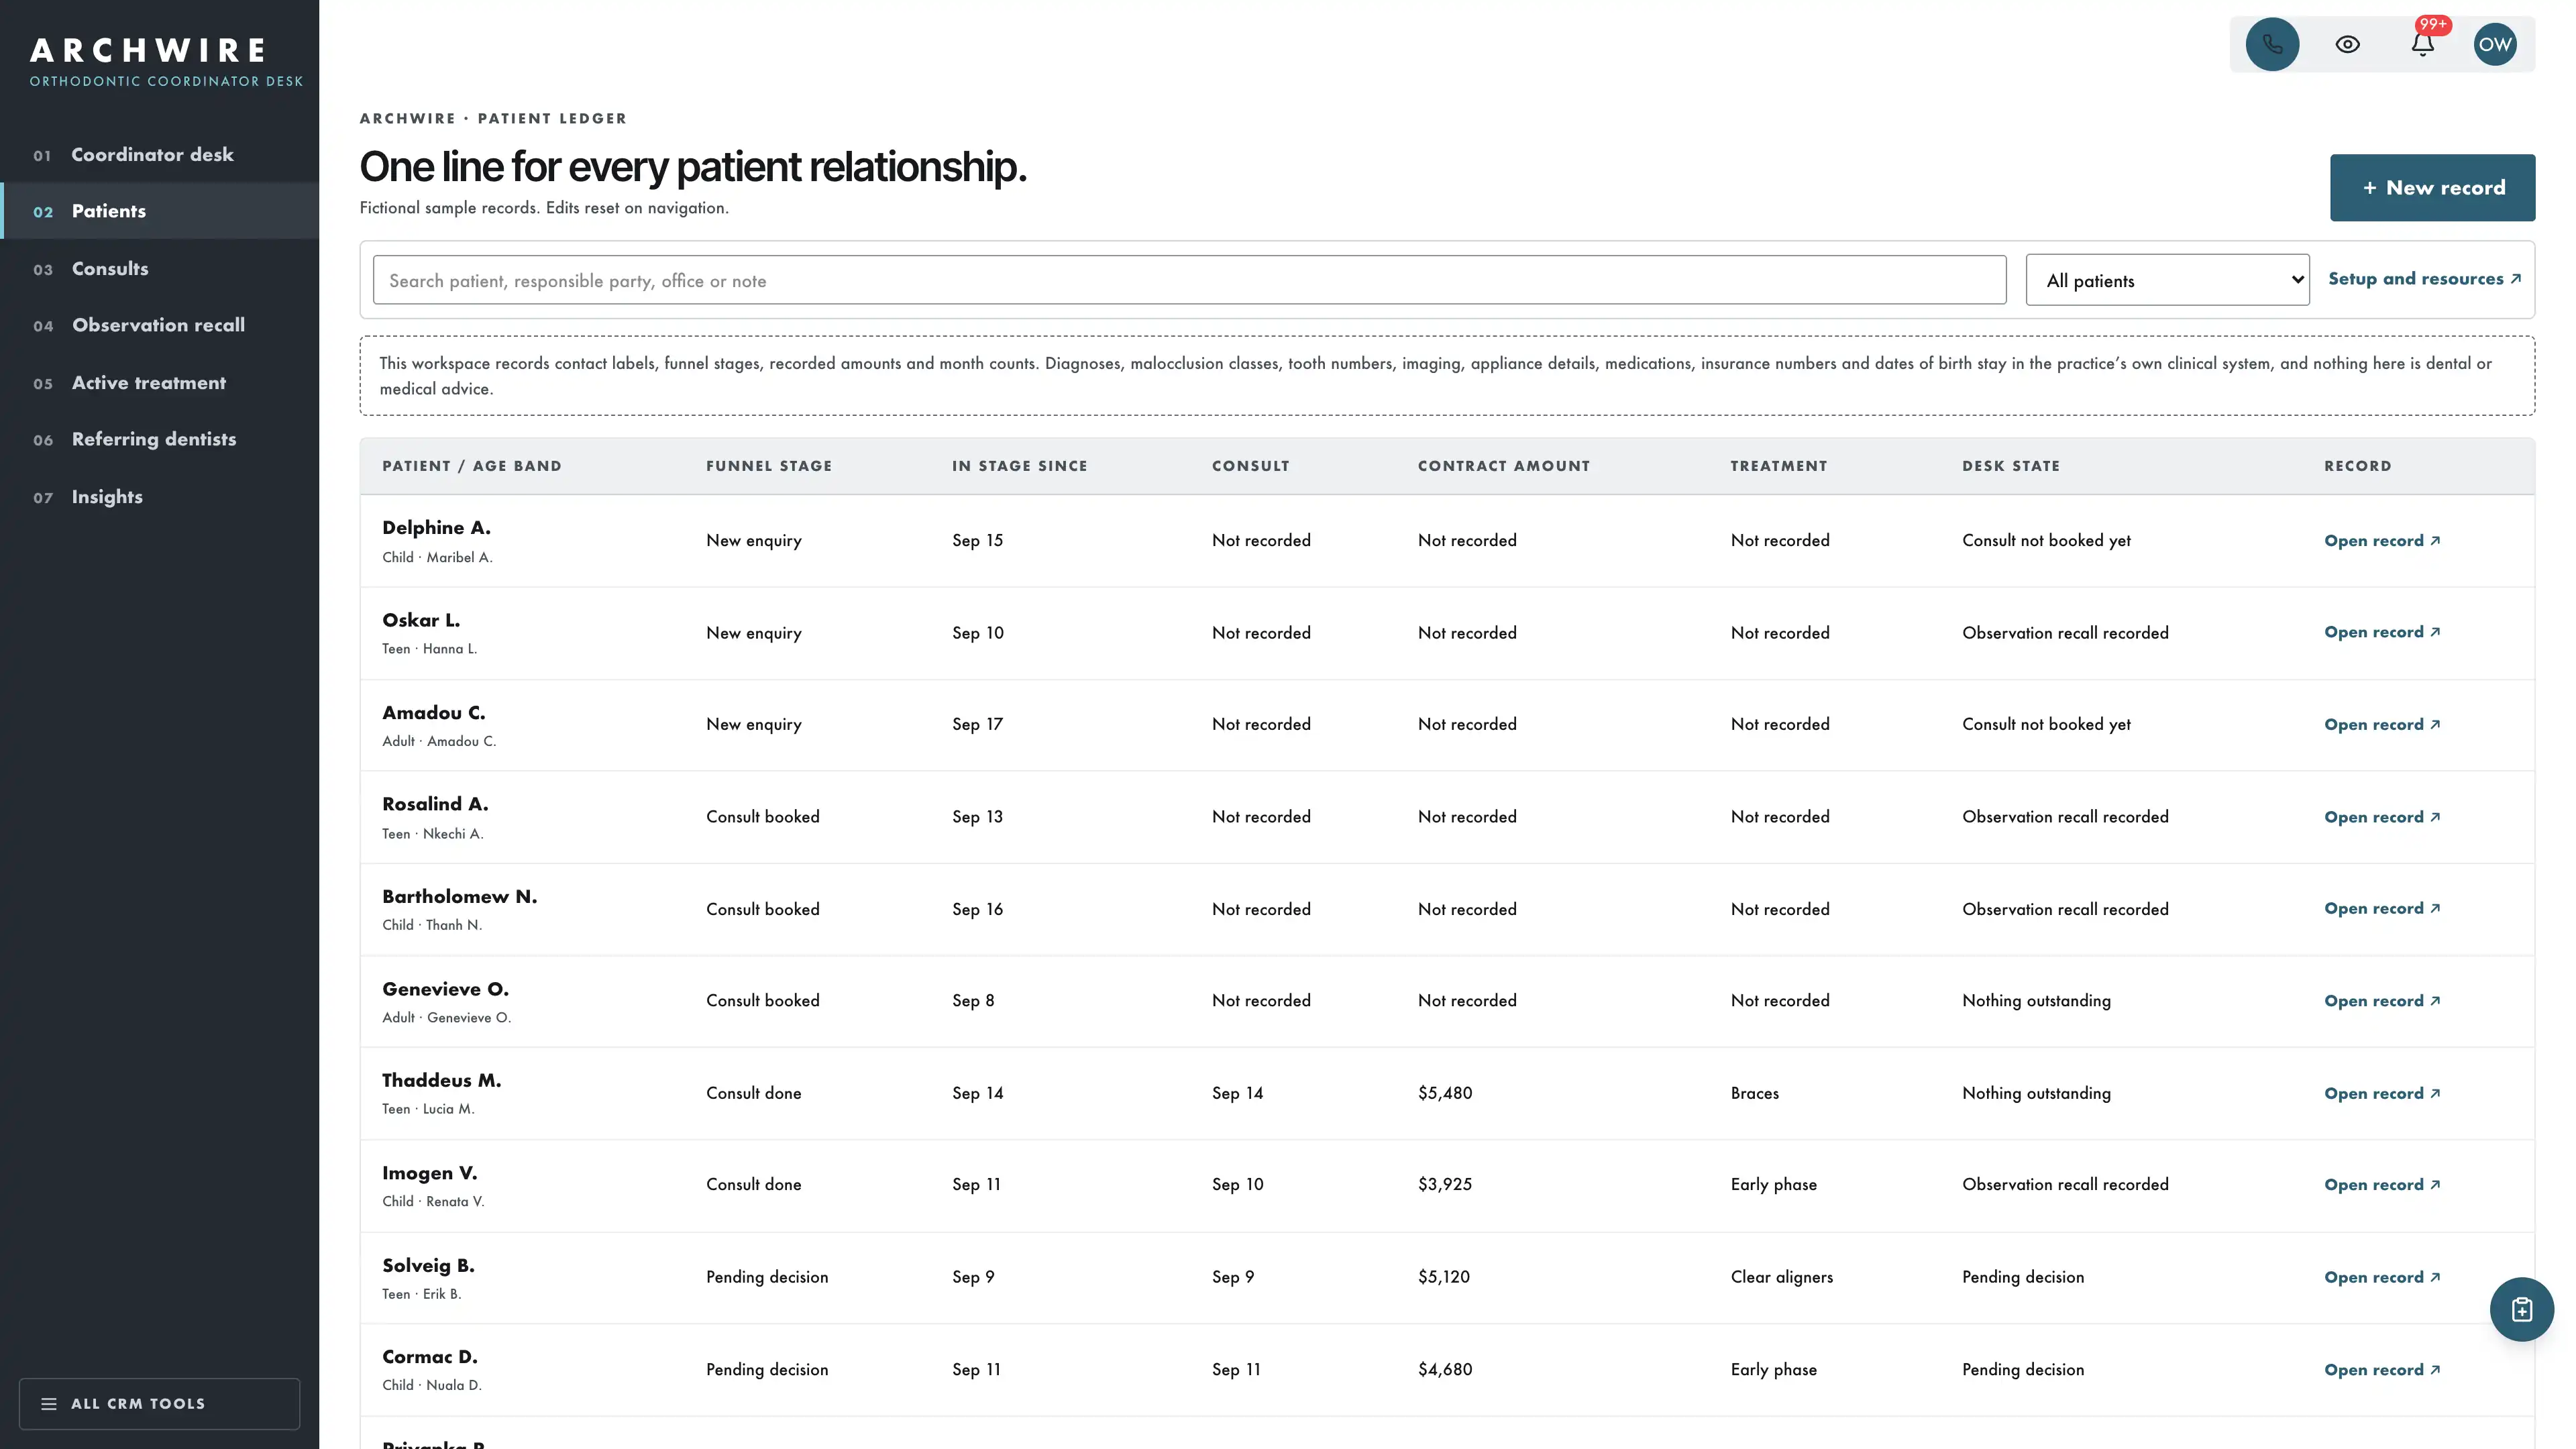2576x1449 pixels.
Task: Open the OW user avatar menu
Action: point(2495,44)
